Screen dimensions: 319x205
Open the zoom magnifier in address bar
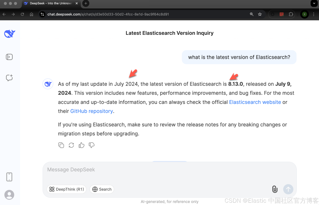tap(252, 14)
